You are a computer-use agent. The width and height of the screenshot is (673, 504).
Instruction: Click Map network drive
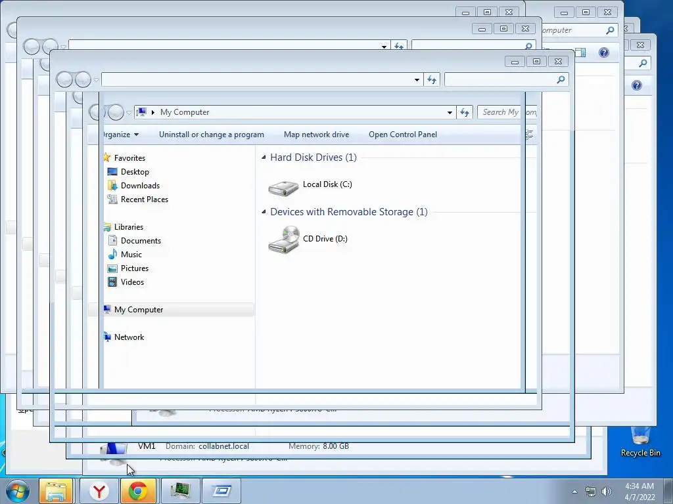[316, 135]
